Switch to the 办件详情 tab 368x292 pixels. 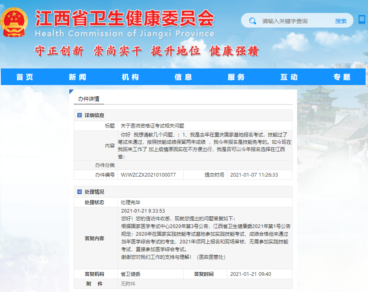pyautogui.click(x=89, y=99)
